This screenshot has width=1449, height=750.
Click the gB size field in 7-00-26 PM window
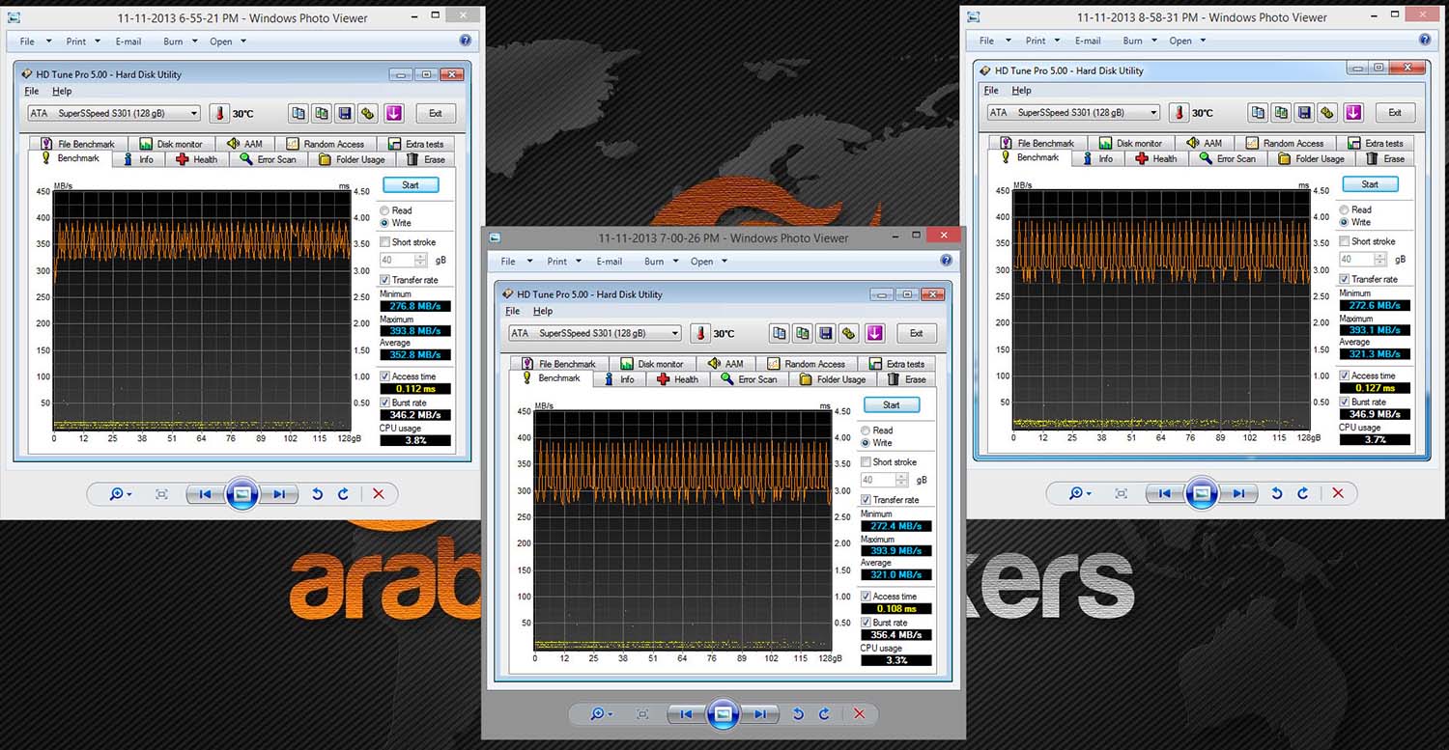click(x=880, y=480)
